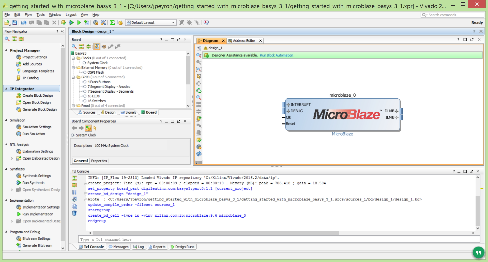Image resolution: width=488 pixels, height=262 pixels.
Task: Click the Zoom Area icon in the diagram toolbar
Action: pyautogui.click(x=199, y=69)
